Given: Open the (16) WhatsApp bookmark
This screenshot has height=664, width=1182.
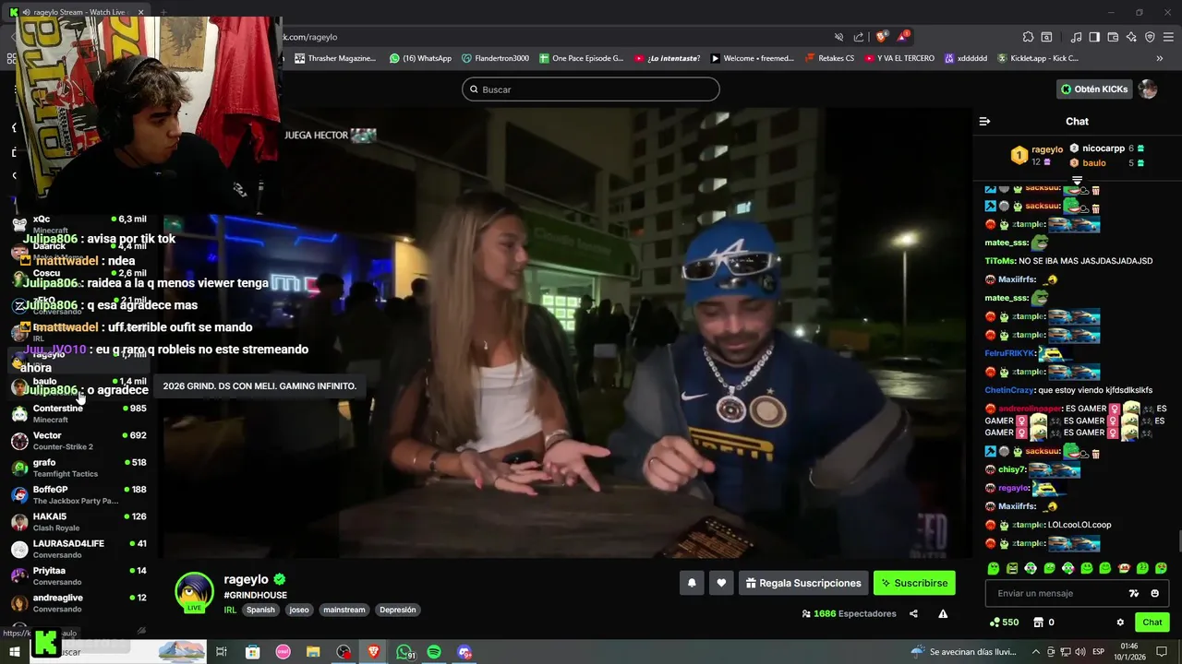Looking at the screenshot, I should 420,58.
